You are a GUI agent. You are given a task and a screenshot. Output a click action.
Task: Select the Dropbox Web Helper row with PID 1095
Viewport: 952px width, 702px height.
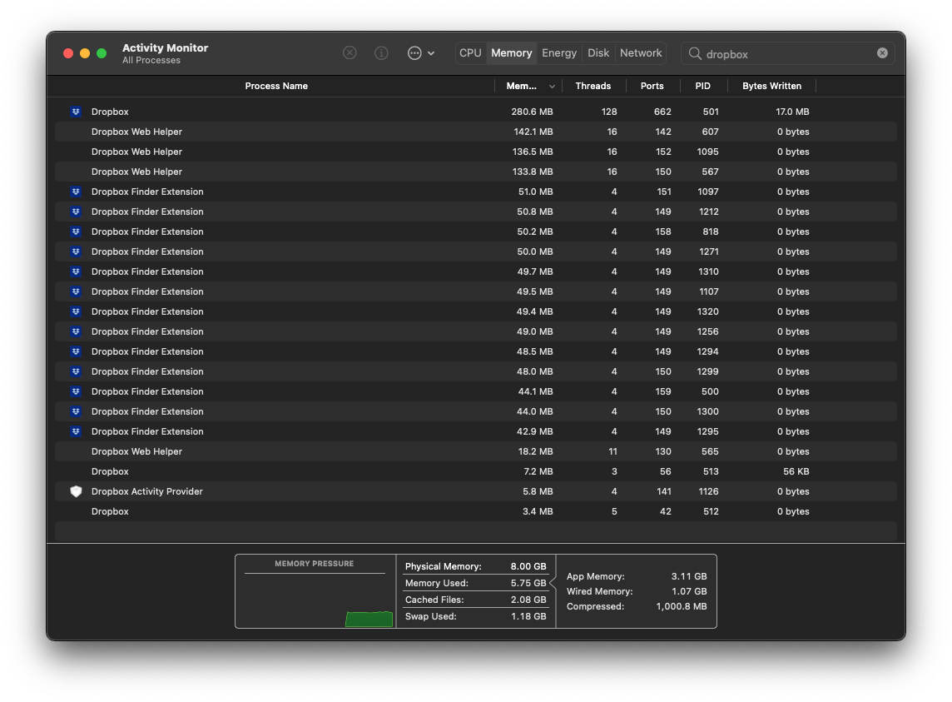click(476, 152)
